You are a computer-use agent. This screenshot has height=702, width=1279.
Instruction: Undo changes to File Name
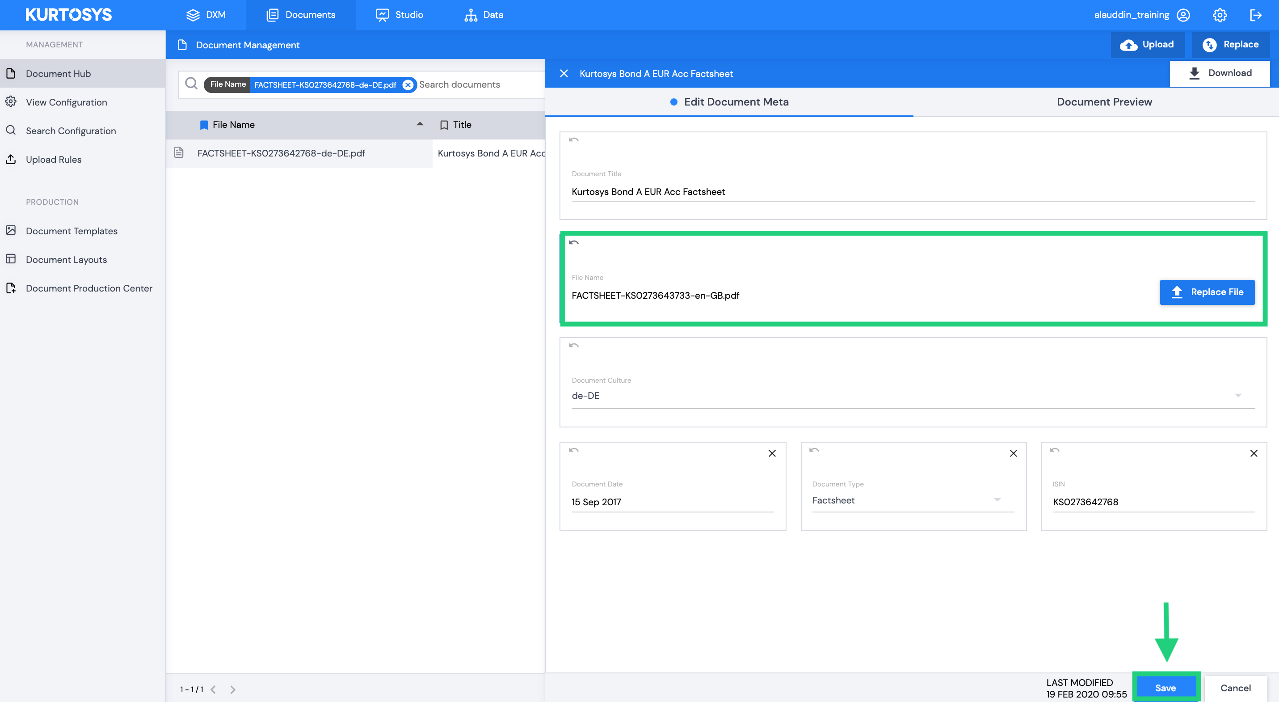(x=573, y=243)
